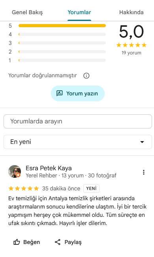Click the dropdown arrow in sort box
This screenshot has height=257, width=154.
[142, 142]
